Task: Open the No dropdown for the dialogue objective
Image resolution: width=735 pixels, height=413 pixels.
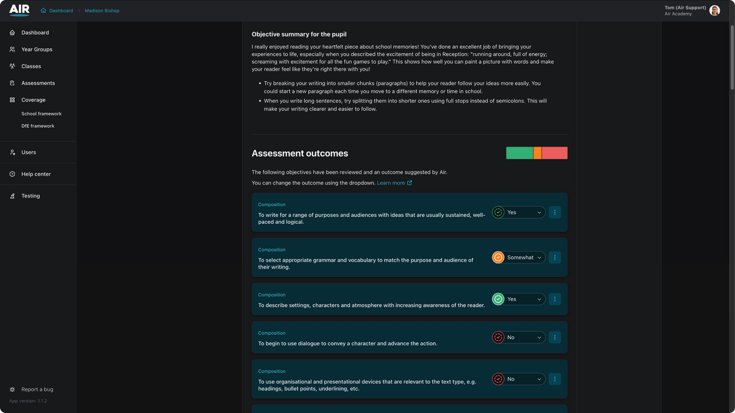Action: click(518, 337)
